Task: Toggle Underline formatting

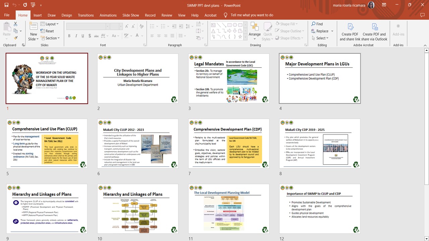Action: tap(83, 36)
